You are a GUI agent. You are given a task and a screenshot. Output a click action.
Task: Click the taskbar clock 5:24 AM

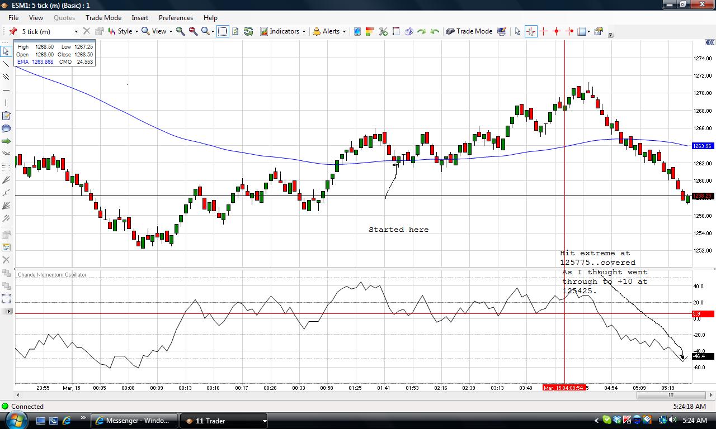tap(695, 421)
